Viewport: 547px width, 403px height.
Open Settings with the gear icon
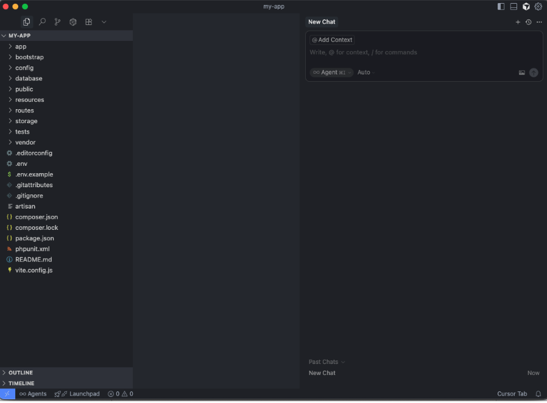coord(538,7)
